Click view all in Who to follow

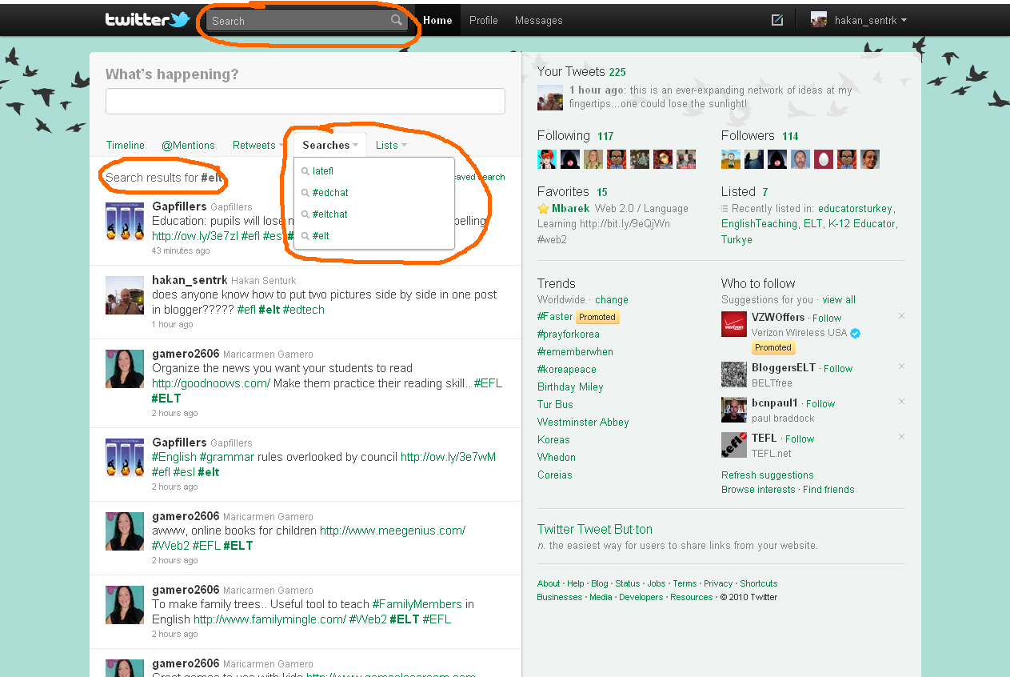click(x=839, y=300)
